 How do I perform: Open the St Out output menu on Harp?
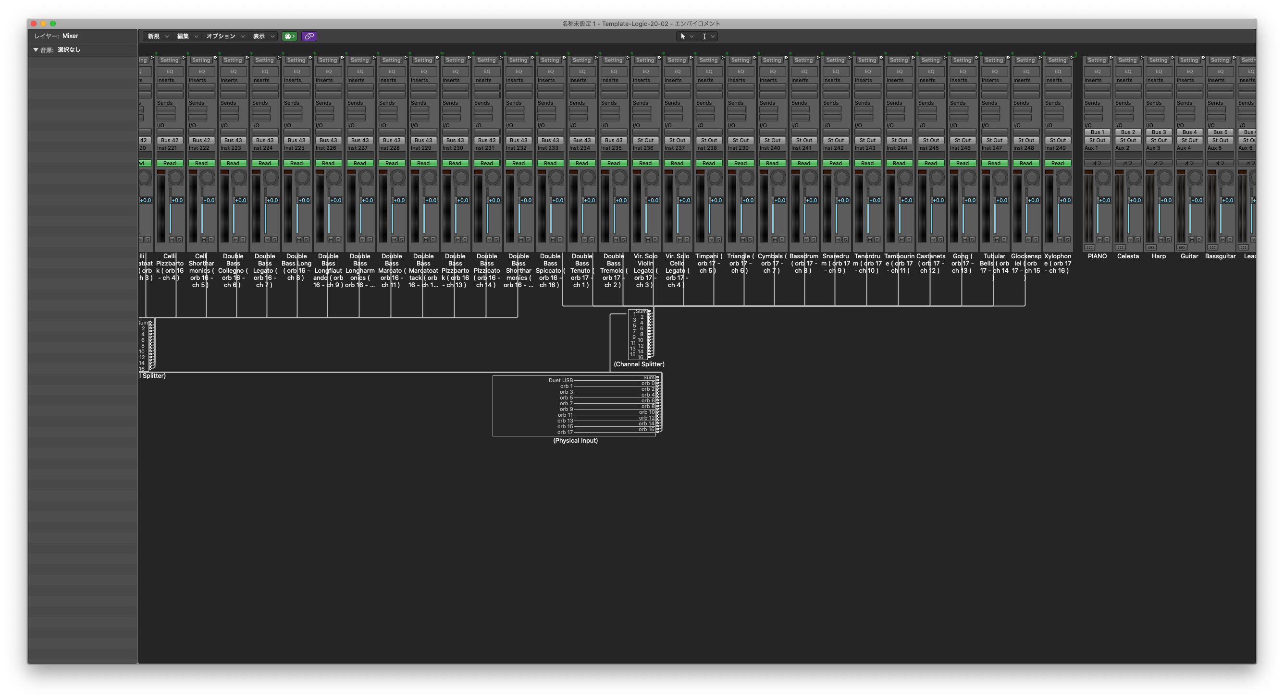(x=1159, y=140)
